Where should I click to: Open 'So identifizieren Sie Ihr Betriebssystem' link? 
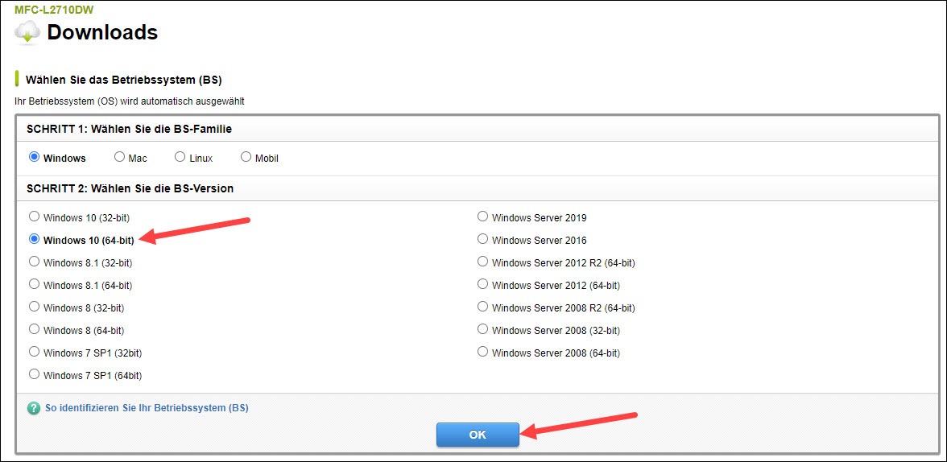pos(147,408)
